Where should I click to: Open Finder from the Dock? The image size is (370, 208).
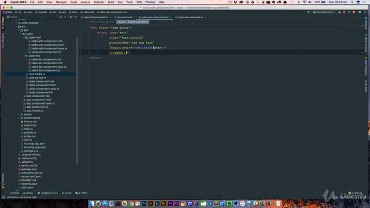click(91, 203)
